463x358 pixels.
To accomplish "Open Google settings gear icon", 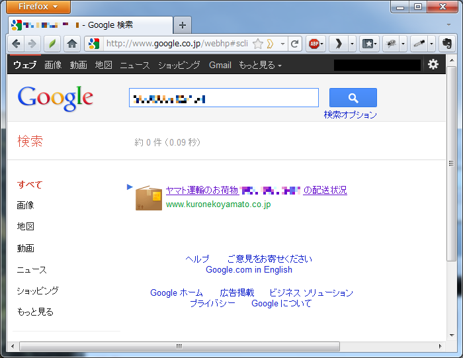I will click(433, 64).
